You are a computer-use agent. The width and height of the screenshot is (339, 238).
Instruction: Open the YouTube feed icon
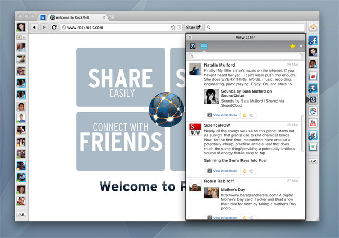tap(313, 123)
